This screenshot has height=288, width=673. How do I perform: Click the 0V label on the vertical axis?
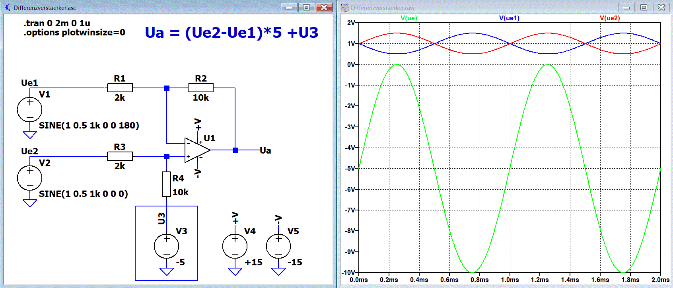(351, 64)
